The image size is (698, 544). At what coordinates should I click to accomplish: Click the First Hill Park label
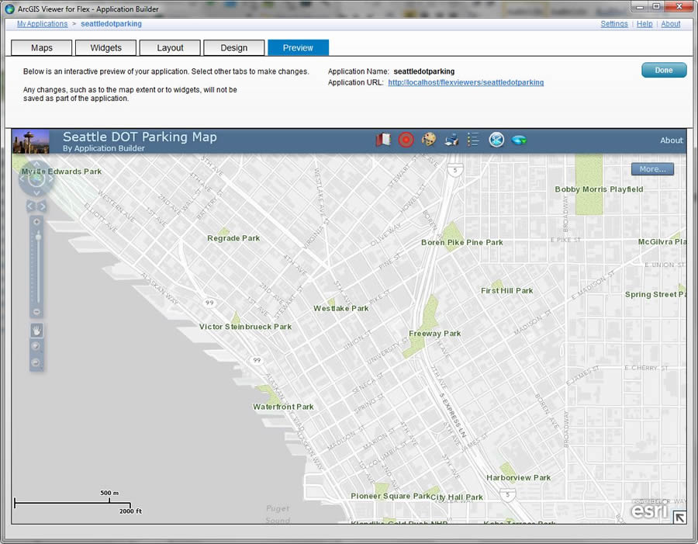pyautogui.click(x=506, y=290)
